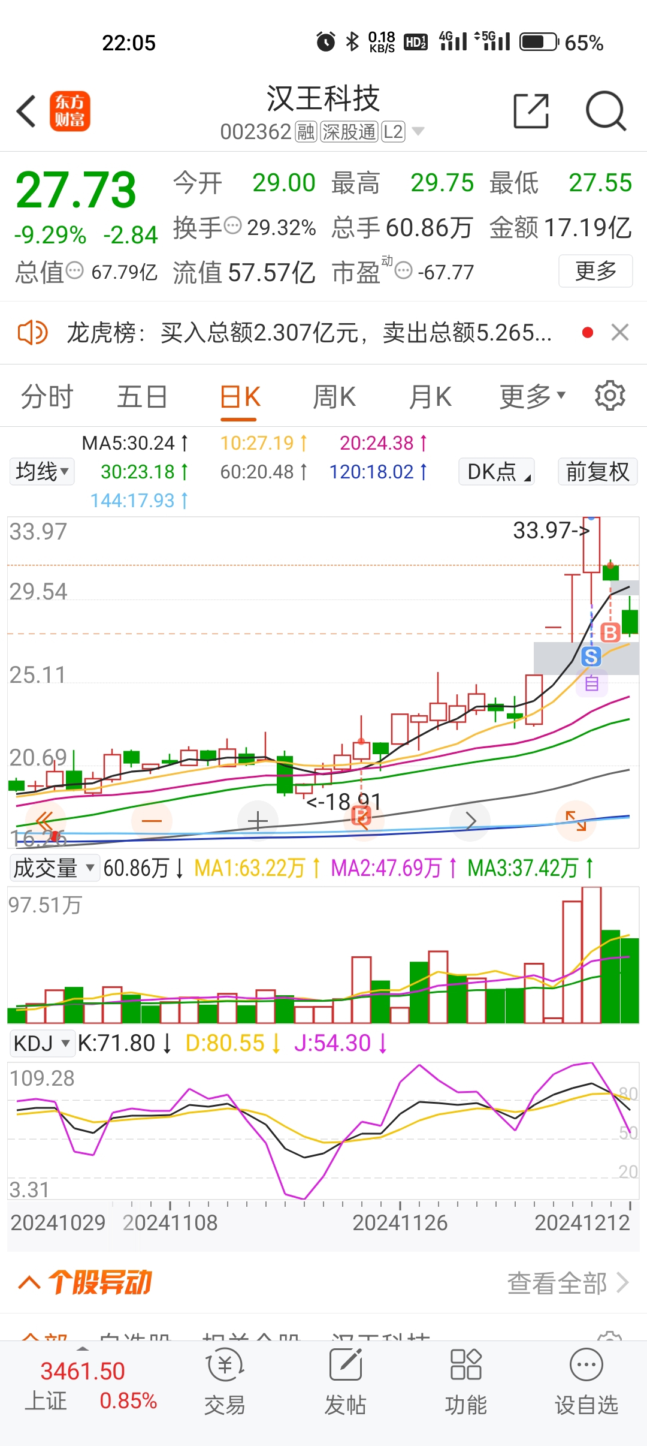Image resolution: width=647 pixels, height=1446 pixels.
Task: Tap the 33.97 high price annotation
Action: click(x=551, y=530)
